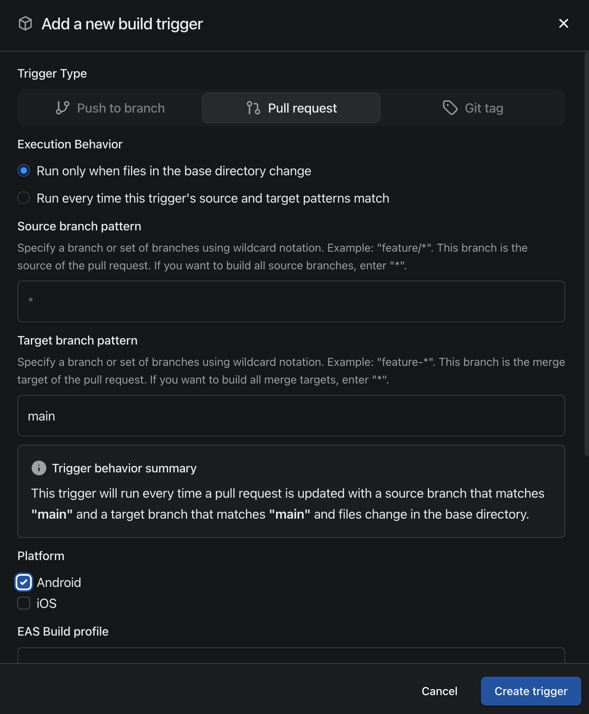Viewport: 589px width, 714px height.
Task: Click the branch icon on Push to branch
Action: (x=62, y=108)
